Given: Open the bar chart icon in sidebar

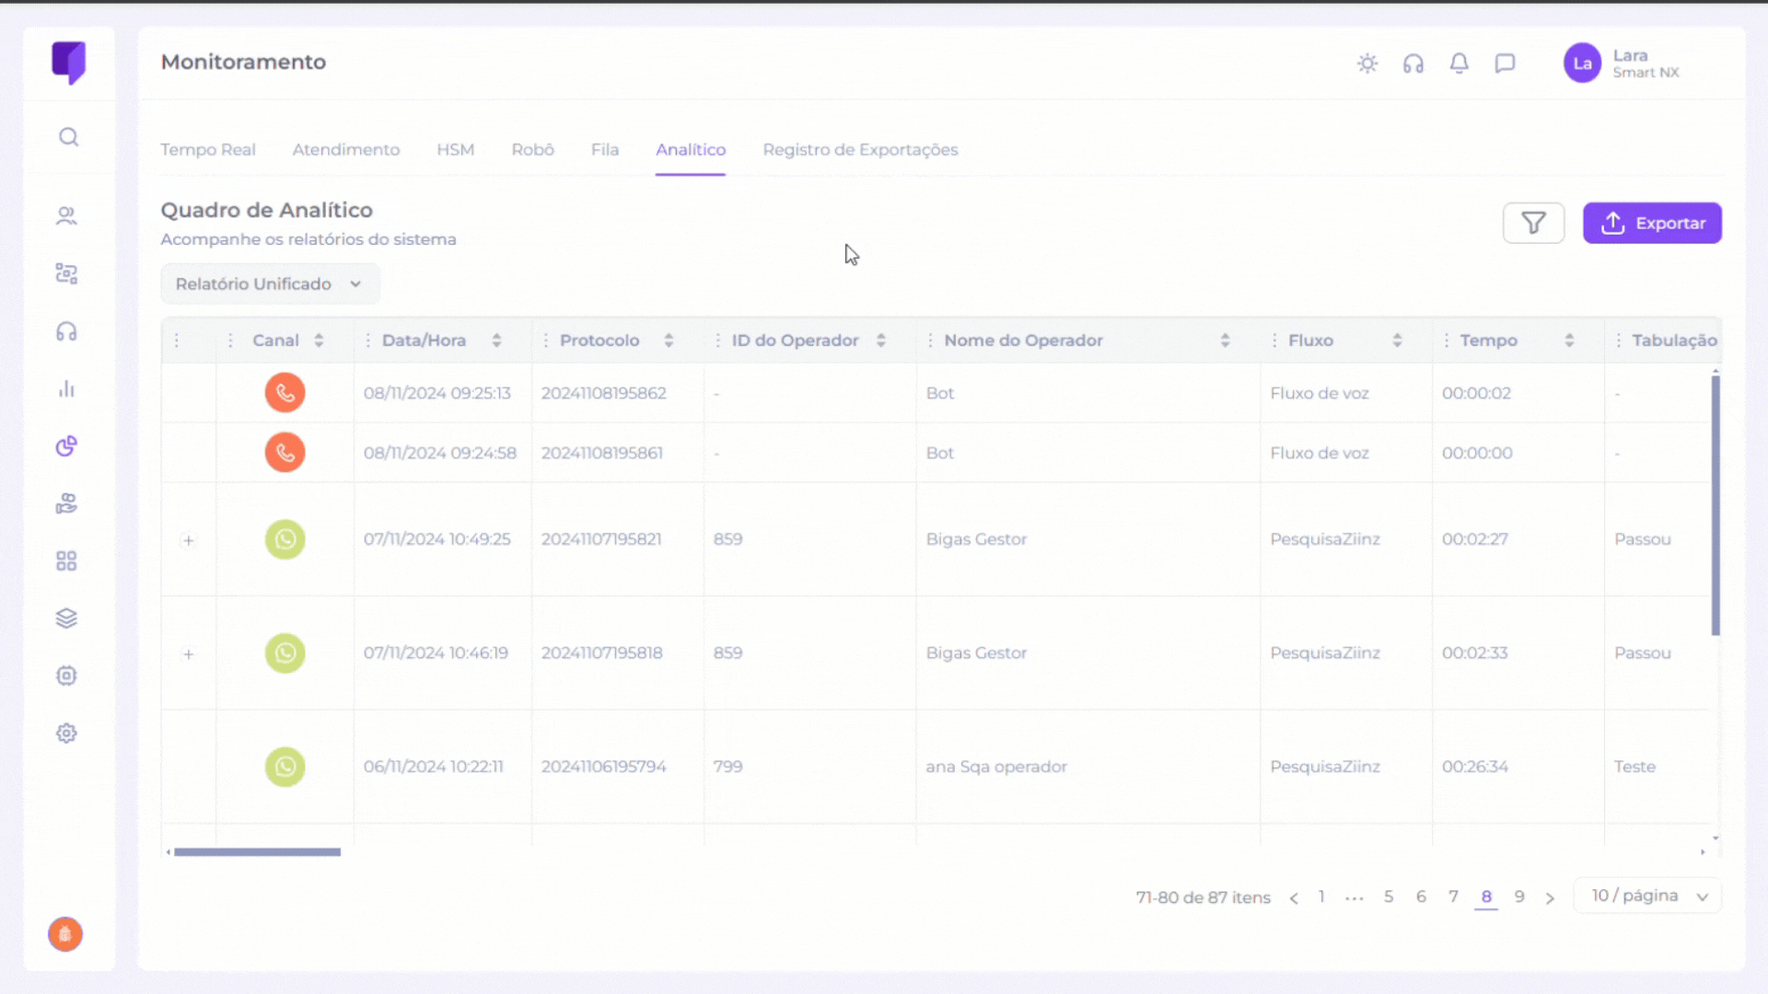Looking at the screenshot, I should tap(66, 389).
